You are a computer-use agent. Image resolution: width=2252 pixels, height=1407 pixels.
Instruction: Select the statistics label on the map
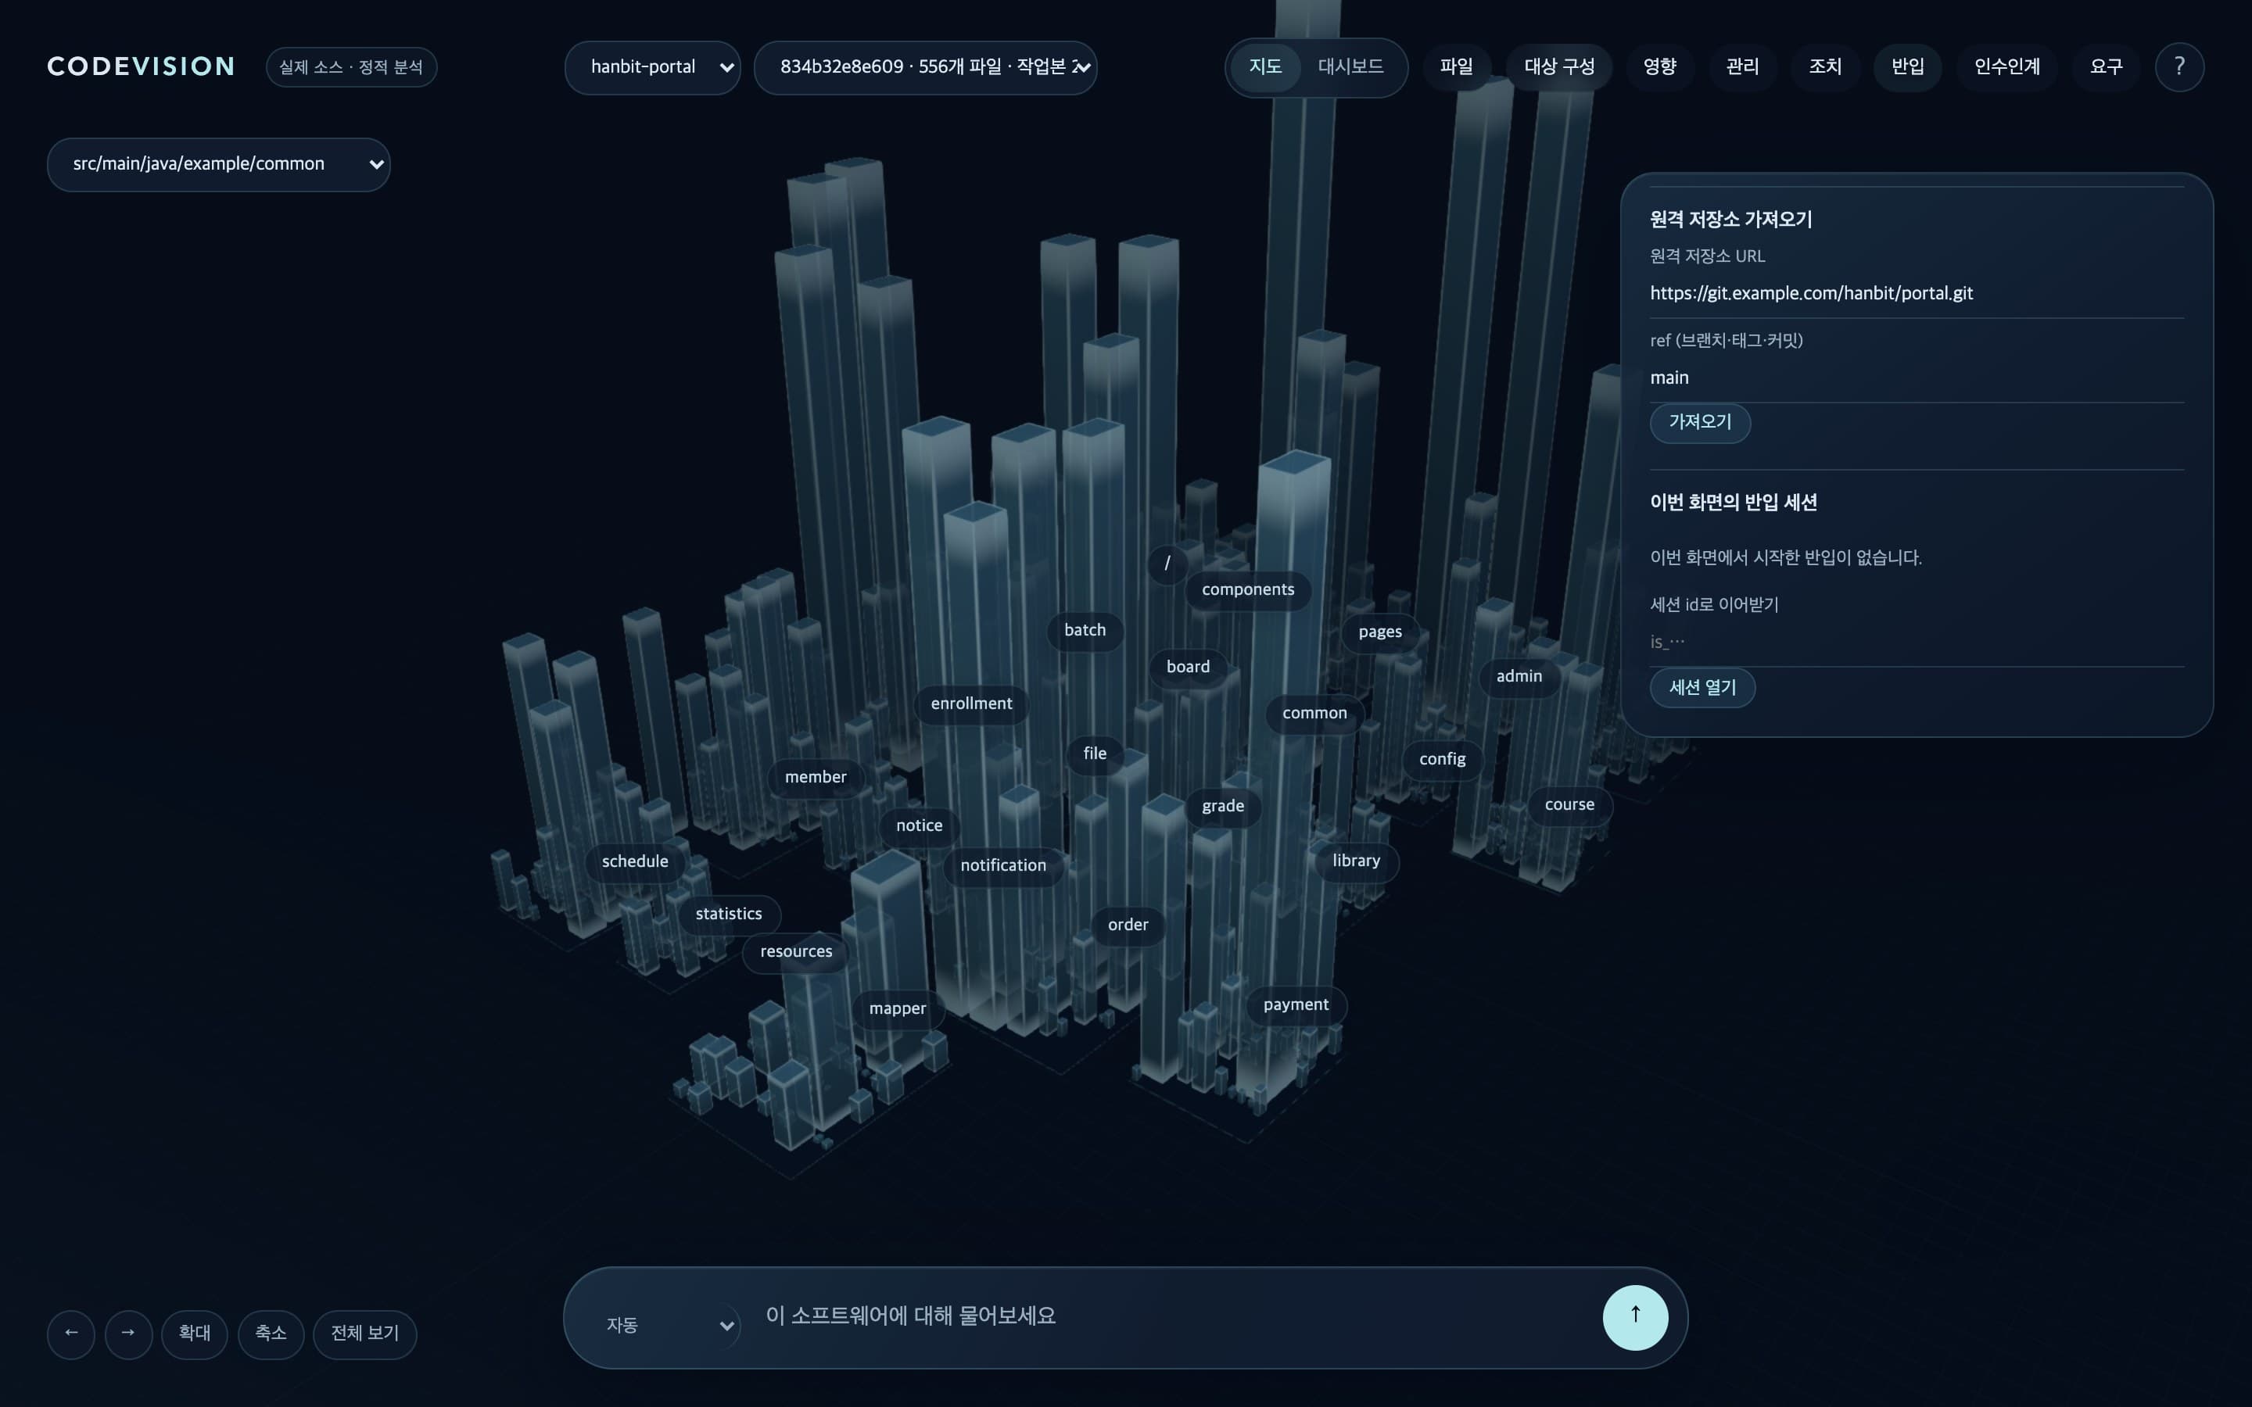(729, 914)
